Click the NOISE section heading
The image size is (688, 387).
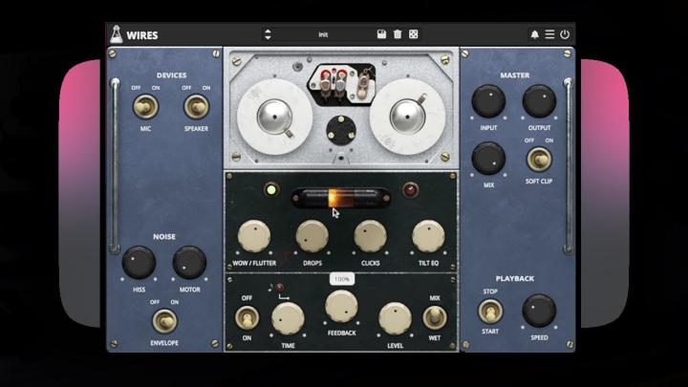164,237
